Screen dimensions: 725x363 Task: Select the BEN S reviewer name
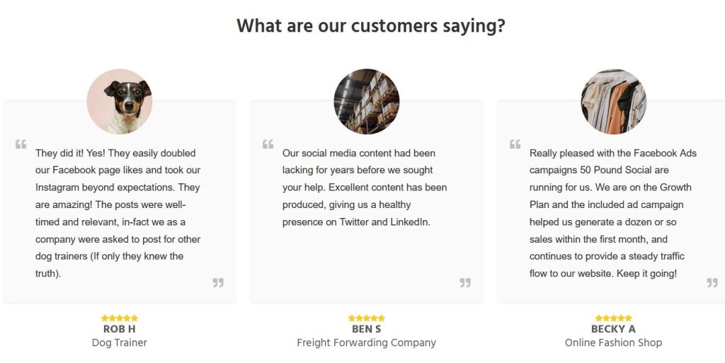coord(366,329)
